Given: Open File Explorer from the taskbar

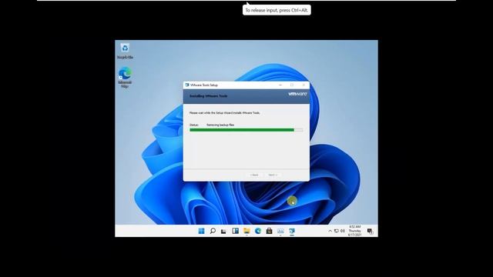Looking at the screenshot, I should (246, 231).
